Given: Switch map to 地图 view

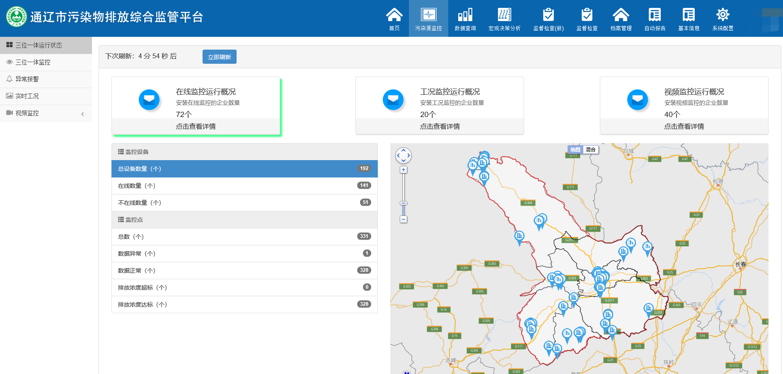Looking at the screenshot, I should (575, 150).
